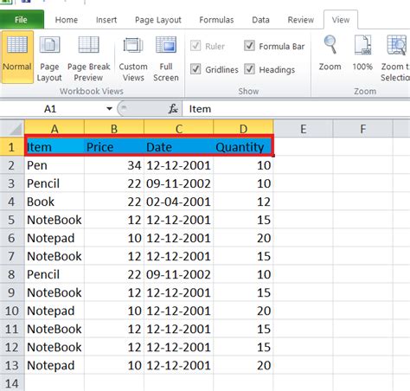Enter Full Screen mode
This screenshot has height=391, width=410.
166,59
